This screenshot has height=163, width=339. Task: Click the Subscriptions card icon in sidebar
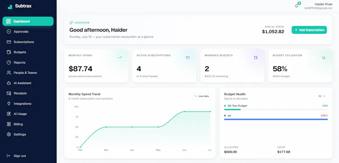tap(8, 42)
